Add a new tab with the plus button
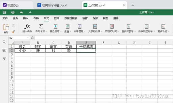This screenshot has width=173, height=103. 133,5
